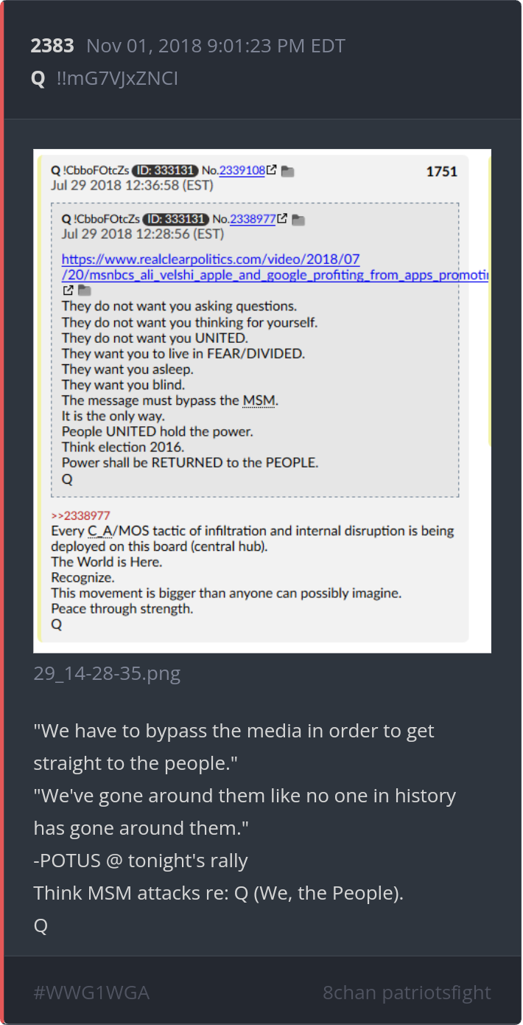Click the external link icon beside No.2338977
Image resolution: width=523 pixels, height=1025 pixels.
pos(282,219)
